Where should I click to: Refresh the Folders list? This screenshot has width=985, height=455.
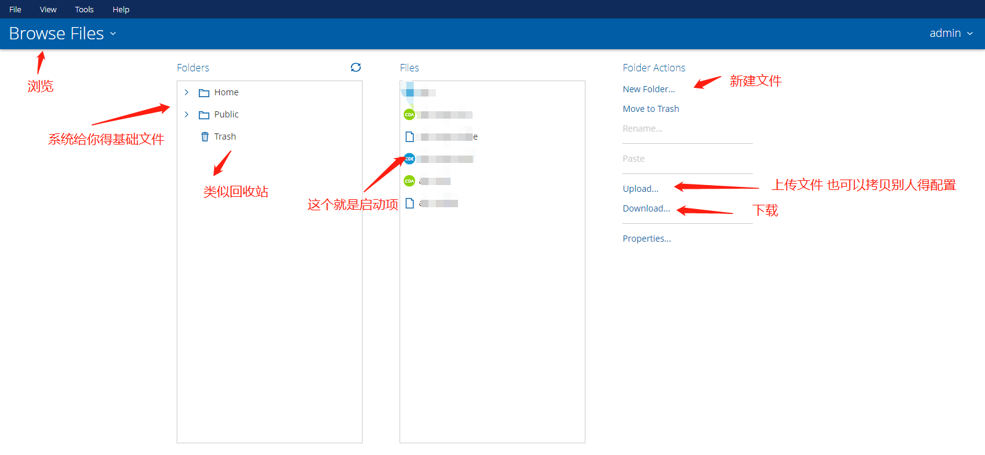point(356,68)
